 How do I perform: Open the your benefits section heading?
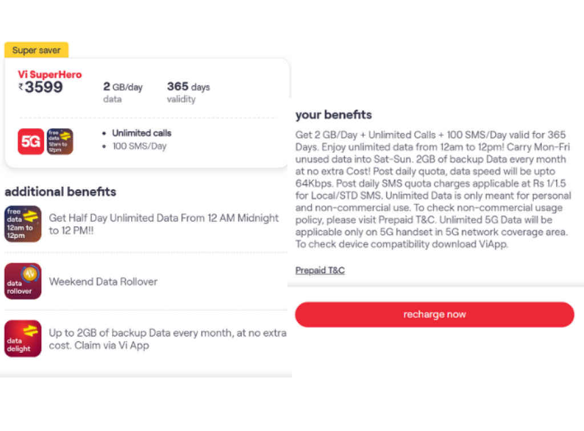[333, 115]
